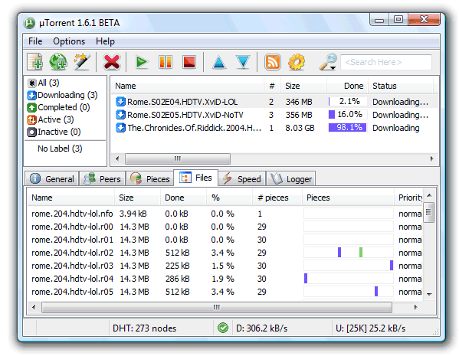Select torrent Rome.S02E04.HDTV.XviD-LOL
Image resolution: width=459 pixels, height=356 pixels.
click(274, 102)
